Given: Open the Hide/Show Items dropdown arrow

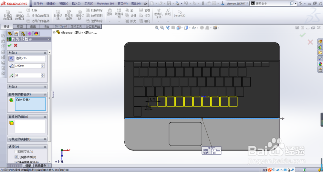Looking at the screenshot, I should pos(198,28).
